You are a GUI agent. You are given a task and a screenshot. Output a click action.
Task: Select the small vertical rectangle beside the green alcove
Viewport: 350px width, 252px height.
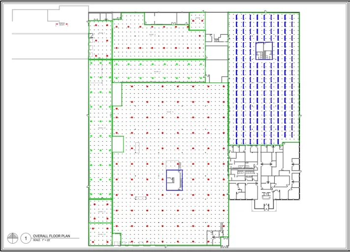tap(137, 148)
